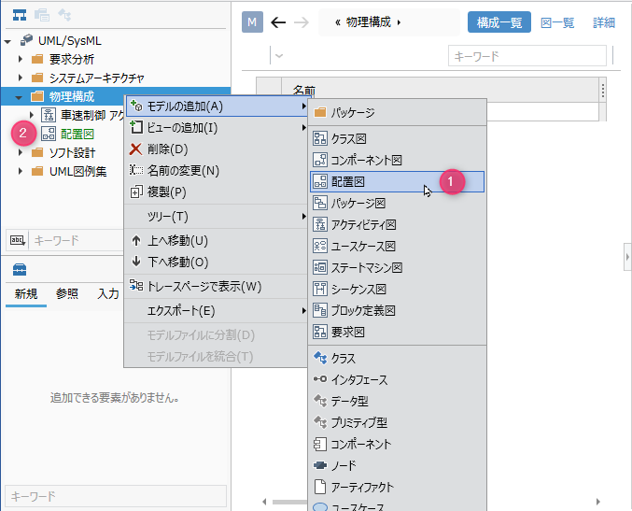Click the tree キーワード filter field
Viewport: 632px width, 511px height.
[x=77, y=241]
